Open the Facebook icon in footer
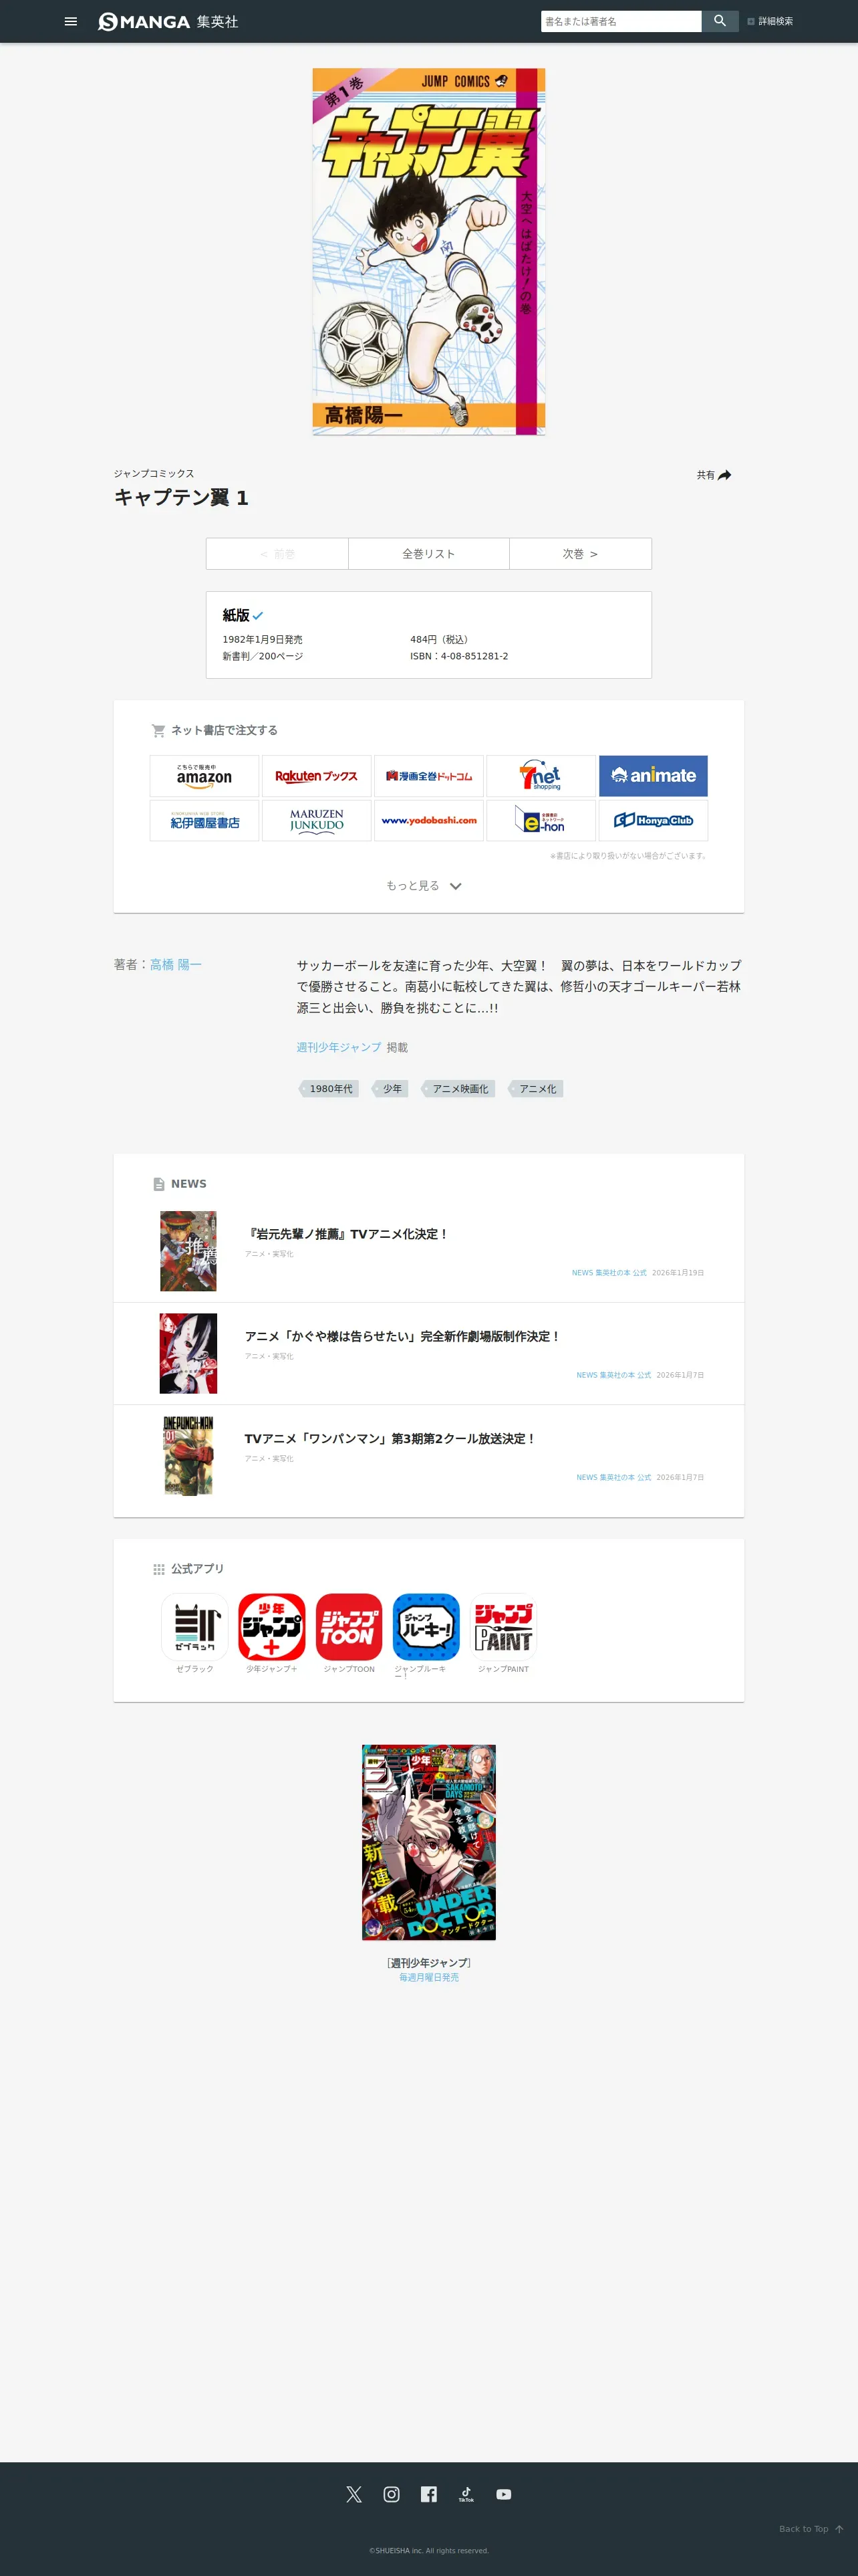Image resolution: width=858 pixels, height=2576 pixels. (x=428, y=2494)
